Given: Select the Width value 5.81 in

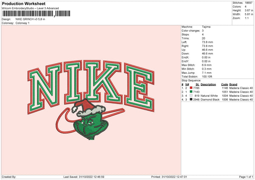Looking at the screenshot, I should [x=249, y=14].
